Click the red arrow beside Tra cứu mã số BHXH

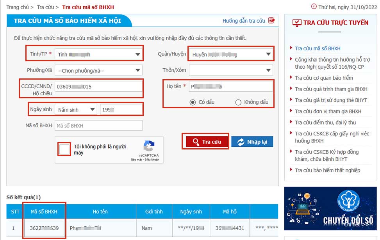[291, 48]
